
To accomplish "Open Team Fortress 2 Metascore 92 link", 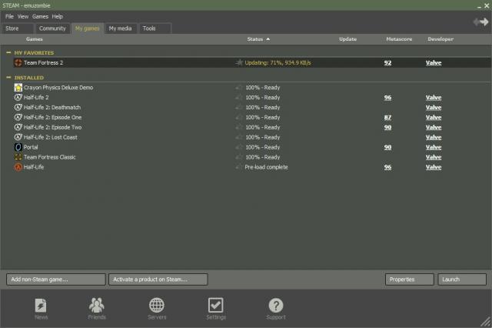I will 387,62.
